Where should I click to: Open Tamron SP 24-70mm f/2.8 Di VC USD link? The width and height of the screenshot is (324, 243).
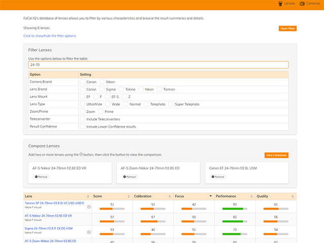pos(54,203)
